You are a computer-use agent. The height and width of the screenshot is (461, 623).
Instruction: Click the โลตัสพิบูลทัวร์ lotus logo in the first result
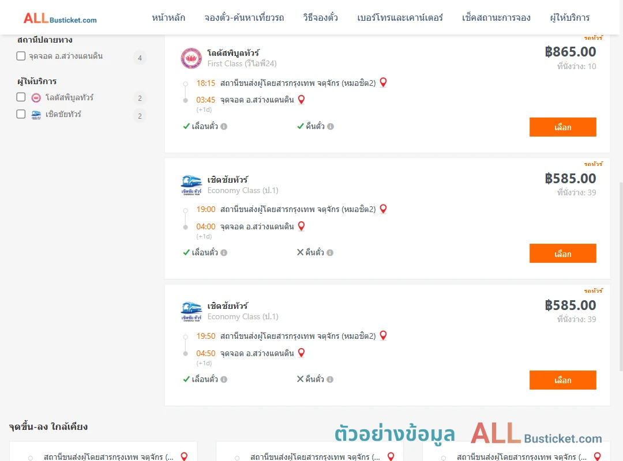pos(191,58)
